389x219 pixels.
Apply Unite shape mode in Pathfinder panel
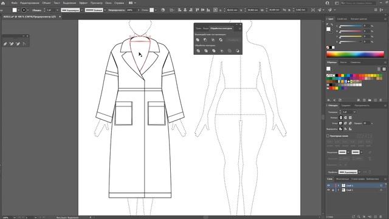coord(198,40)
